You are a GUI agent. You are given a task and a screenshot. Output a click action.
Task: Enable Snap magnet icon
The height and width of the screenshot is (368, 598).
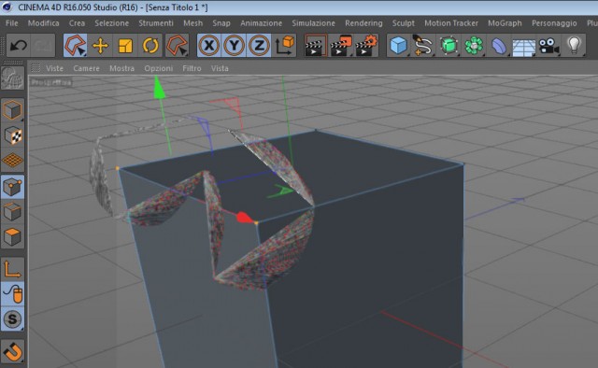[12, 351]
